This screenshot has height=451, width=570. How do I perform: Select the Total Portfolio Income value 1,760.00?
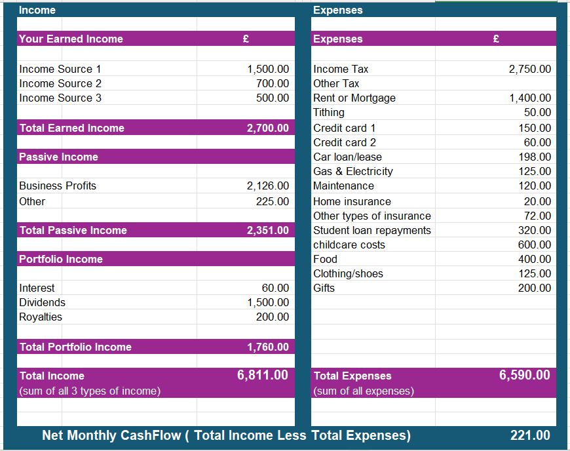point(269,347)
